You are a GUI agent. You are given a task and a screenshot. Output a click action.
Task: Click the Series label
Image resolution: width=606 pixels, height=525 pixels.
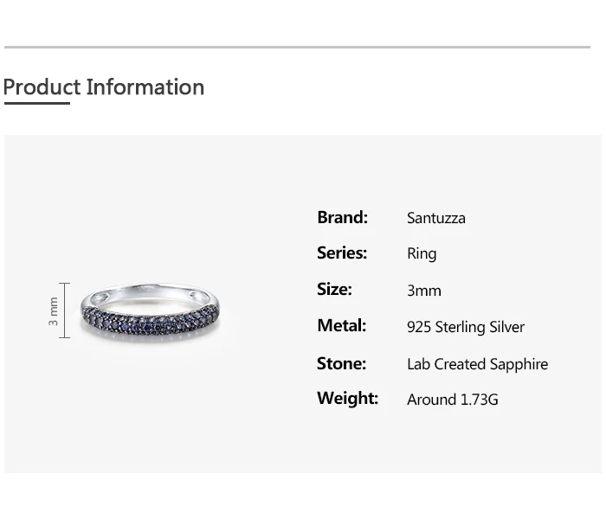pyautogui.click(x=342, y=253)
